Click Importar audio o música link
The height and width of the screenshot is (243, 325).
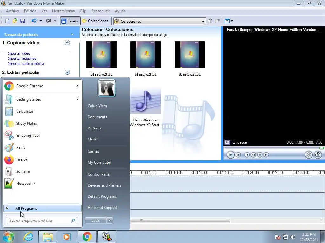pos(26,64)
